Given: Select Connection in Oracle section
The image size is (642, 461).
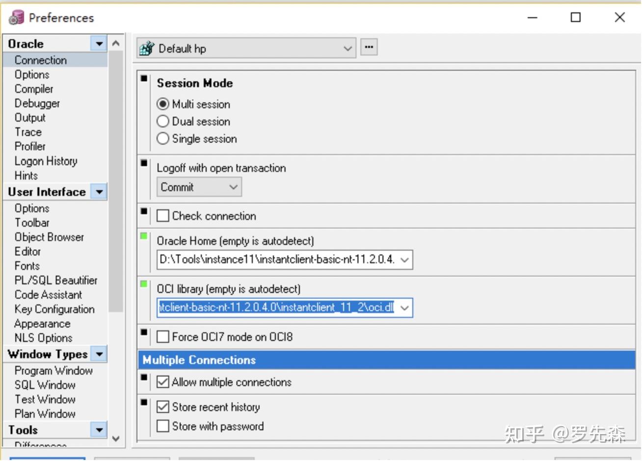Looking at the screenshot, I should point(41,60).
